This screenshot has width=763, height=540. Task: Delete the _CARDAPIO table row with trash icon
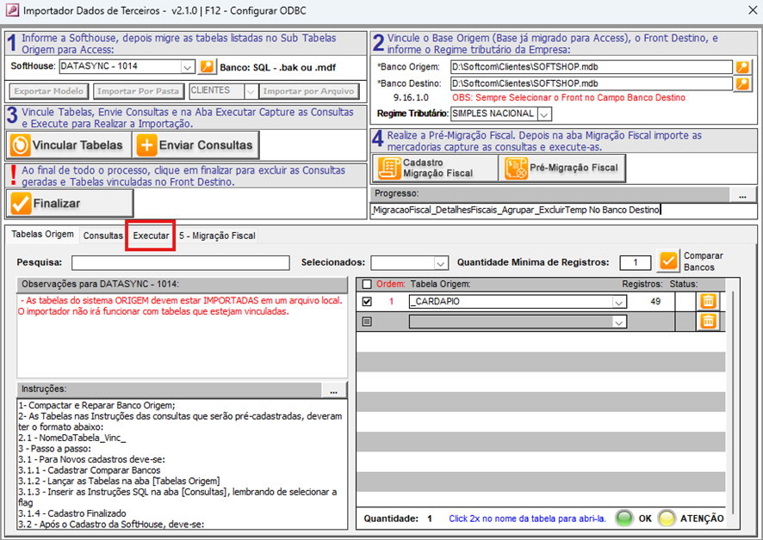707,301
